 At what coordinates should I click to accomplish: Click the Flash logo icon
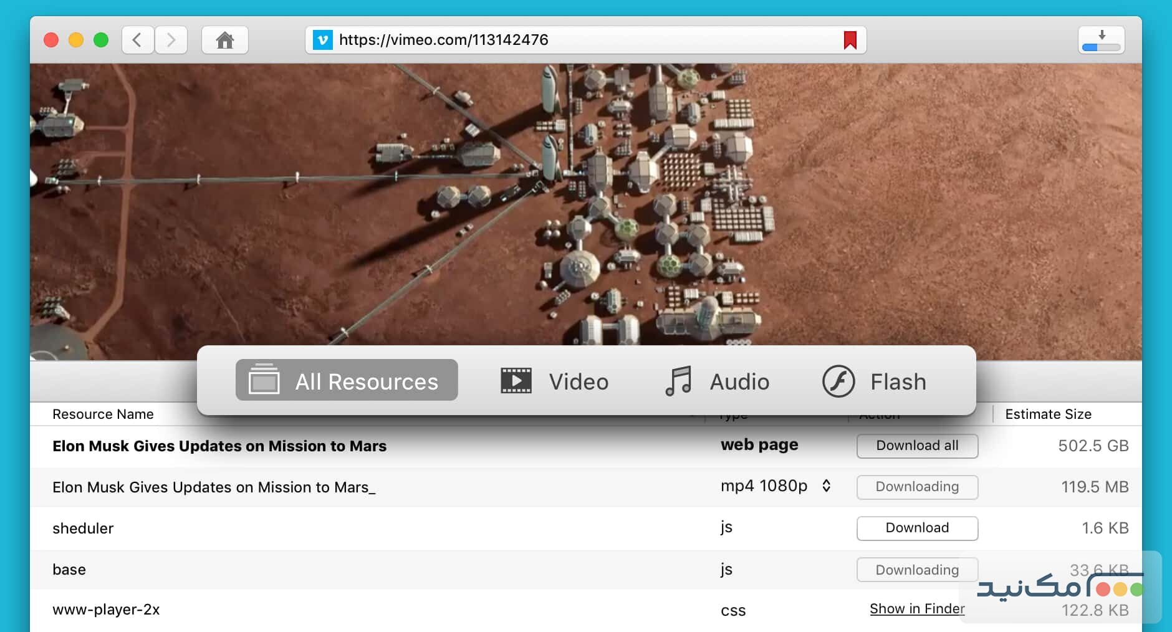click(838, 381)
